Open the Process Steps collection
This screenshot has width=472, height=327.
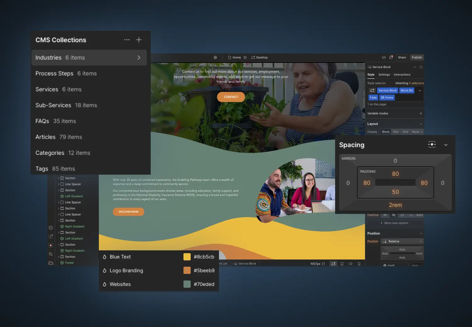[x=89, y=74]
